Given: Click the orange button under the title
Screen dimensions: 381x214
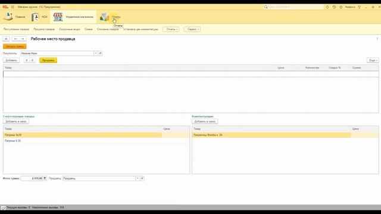Looking at the screenshot, I should 15,46.
